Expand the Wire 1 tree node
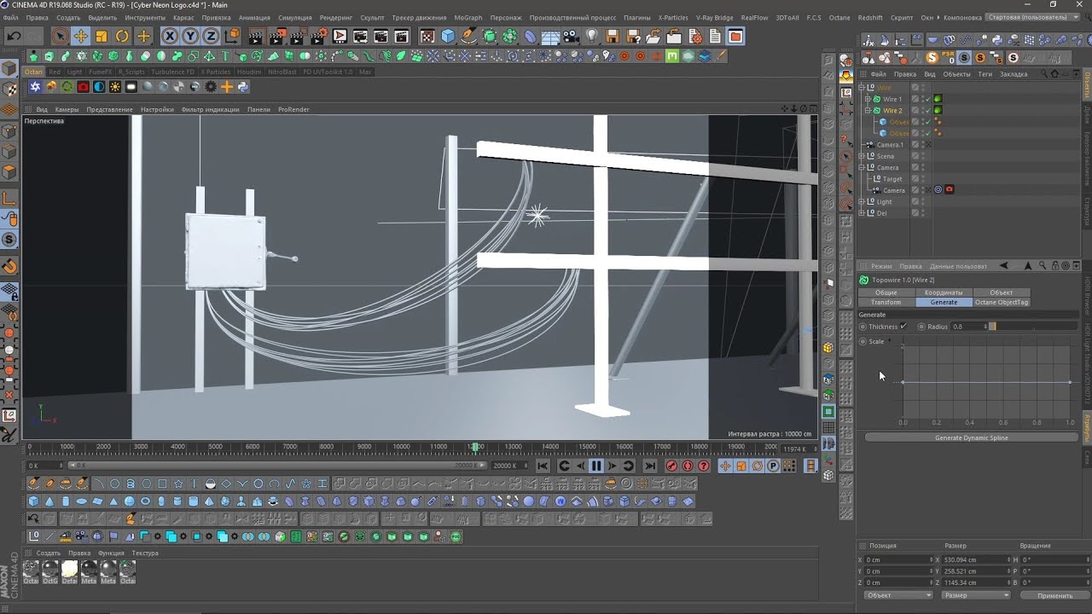 pos(868,99)
